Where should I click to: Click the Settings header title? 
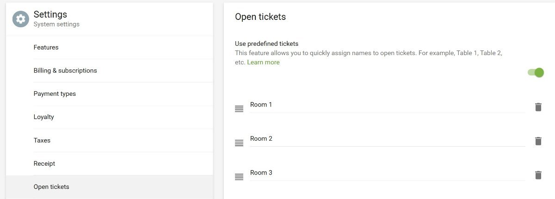tap(50, 14)
